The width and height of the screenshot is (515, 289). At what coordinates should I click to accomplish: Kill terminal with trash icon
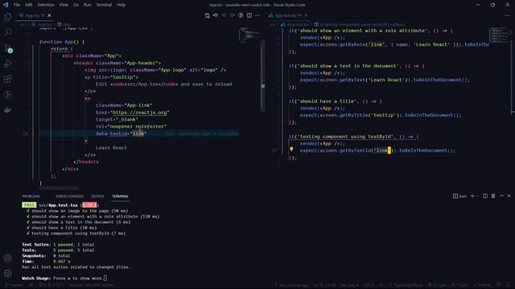tap(493, 196)
